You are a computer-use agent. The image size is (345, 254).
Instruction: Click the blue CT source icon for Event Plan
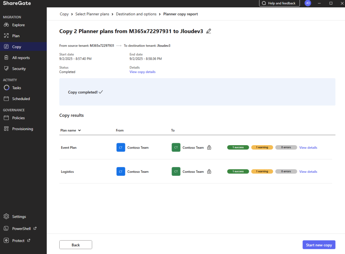click(121, 148)
